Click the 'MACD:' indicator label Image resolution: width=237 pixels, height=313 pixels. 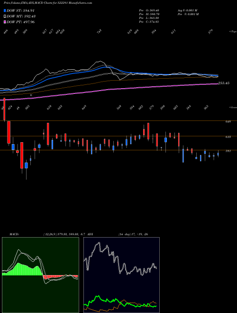point(14,234)
